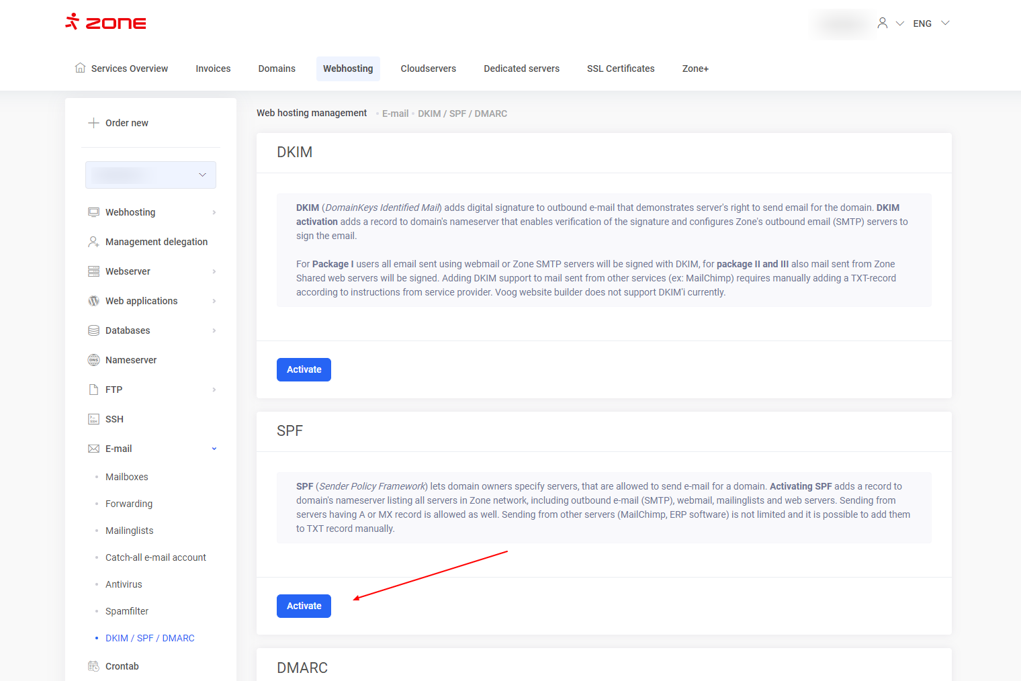The height and width of the screenshot is (681, 1021).
Task: Open the SSL Certificates tab
Action: click(620, 69)
